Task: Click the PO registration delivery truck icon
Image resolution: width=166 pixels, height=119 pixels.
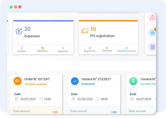Action: tap(85, 31)
